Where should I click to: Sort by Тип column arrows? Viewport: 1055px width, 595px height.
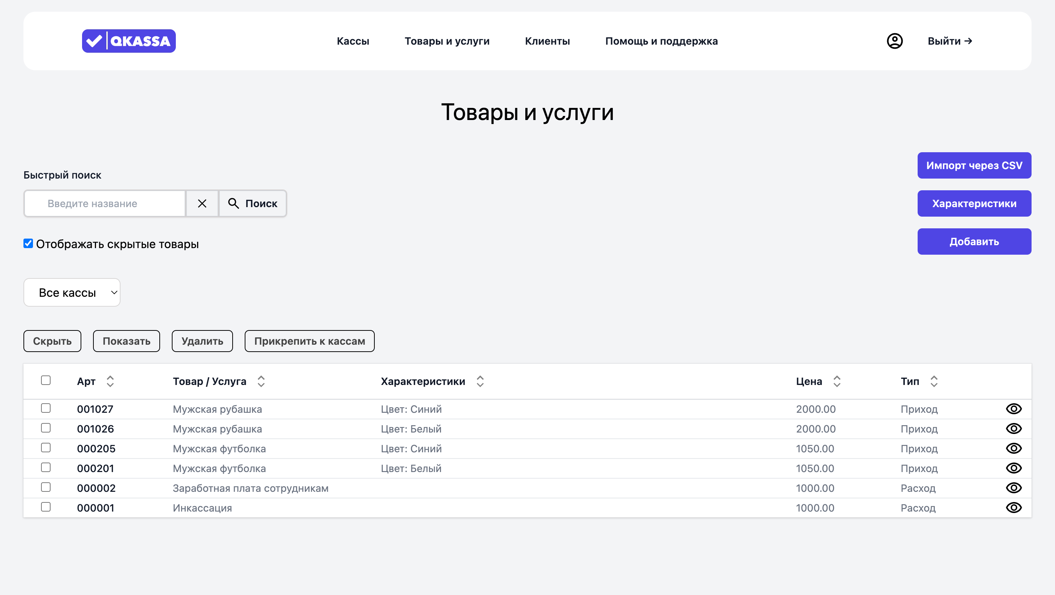(934, 381)
